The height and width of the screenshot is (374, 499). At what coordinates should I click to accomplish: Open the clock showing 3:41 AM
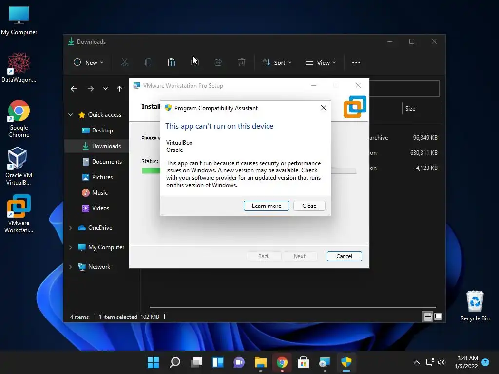tap(466, 362)
